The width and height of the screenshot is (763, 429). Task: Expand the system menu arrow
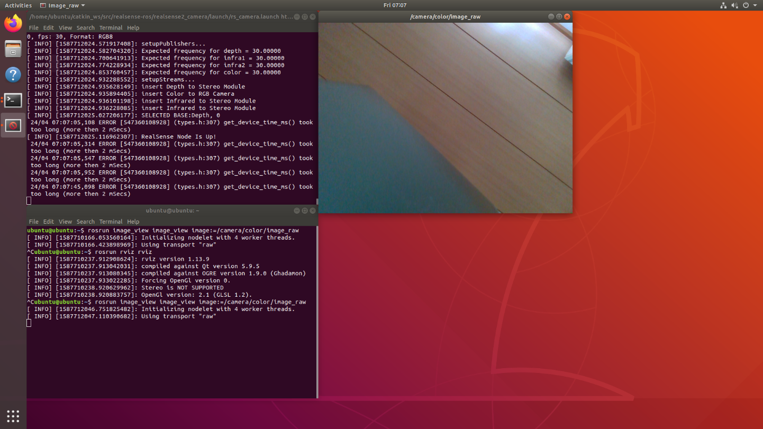[755, 5]
